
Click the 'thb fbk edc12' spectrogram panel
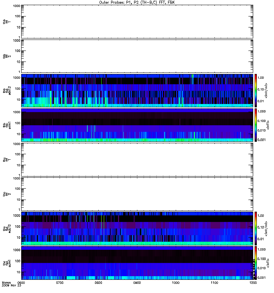137,90
